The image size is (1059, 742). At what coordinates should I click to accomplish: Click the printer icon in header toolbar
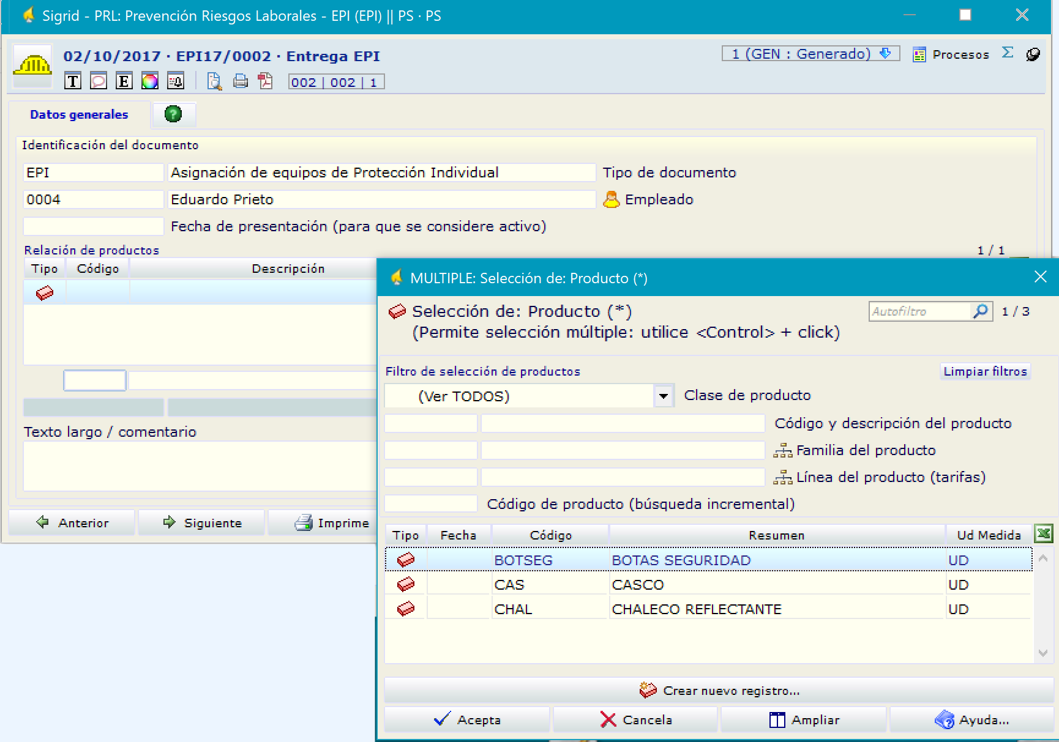(241, 81)
